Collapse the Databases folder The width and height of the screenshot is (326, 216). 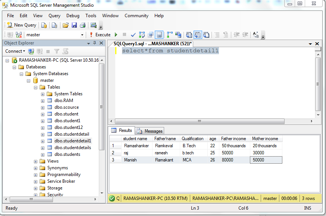click(x=14, y=68)
